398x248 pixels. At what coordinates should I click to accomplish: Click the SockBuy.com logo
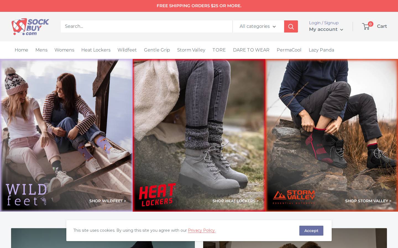point(30,27)
